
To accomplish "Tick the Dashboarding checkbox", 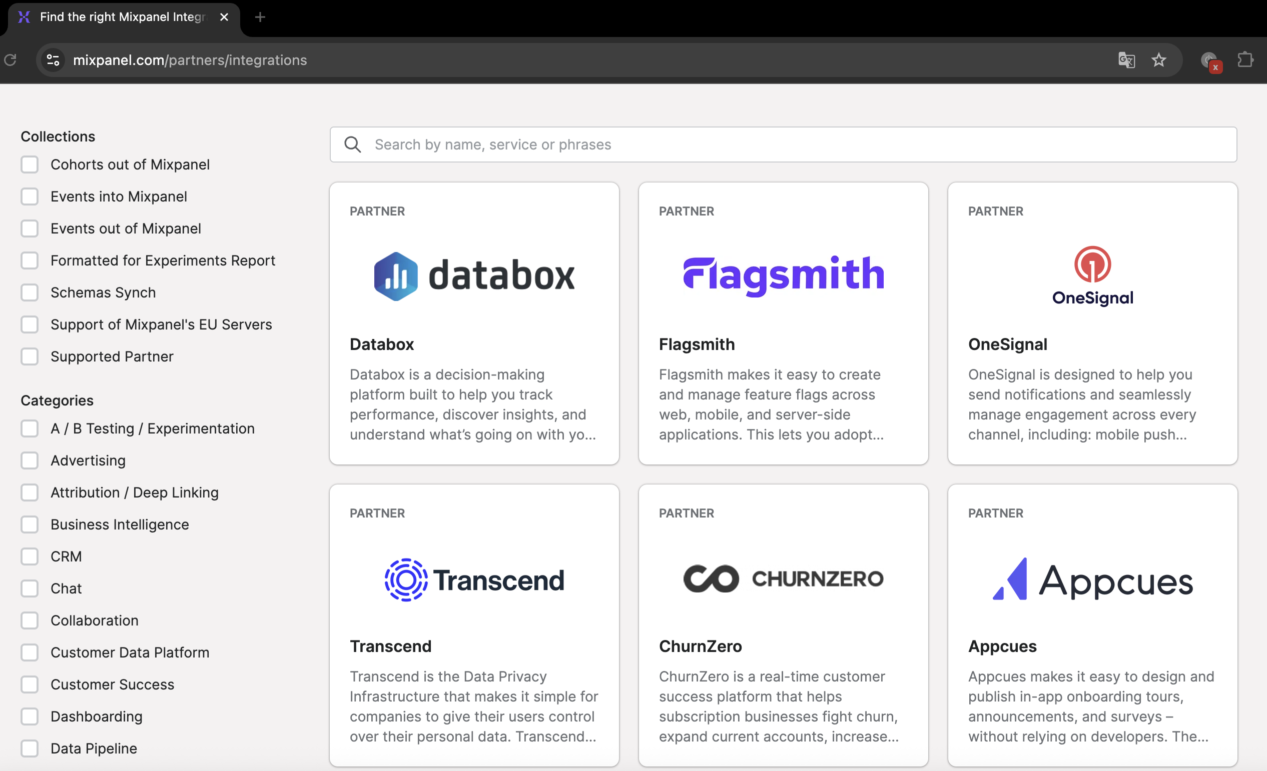I will [30, 716].
